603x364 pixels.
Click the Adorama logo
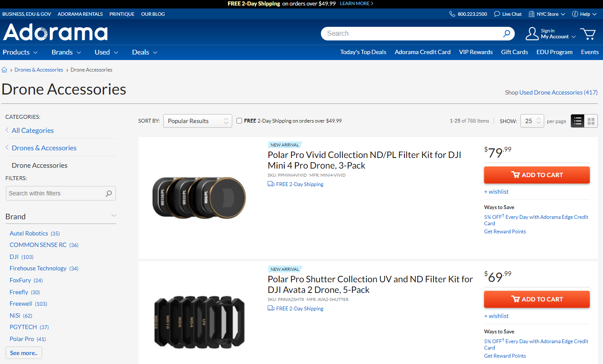coord(55,32)
